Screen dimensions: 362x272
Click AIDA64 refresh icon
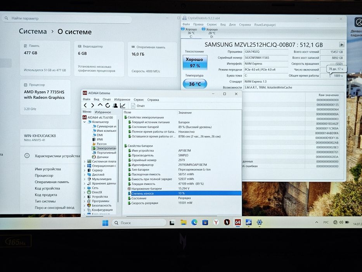click(x=107, y=105)
